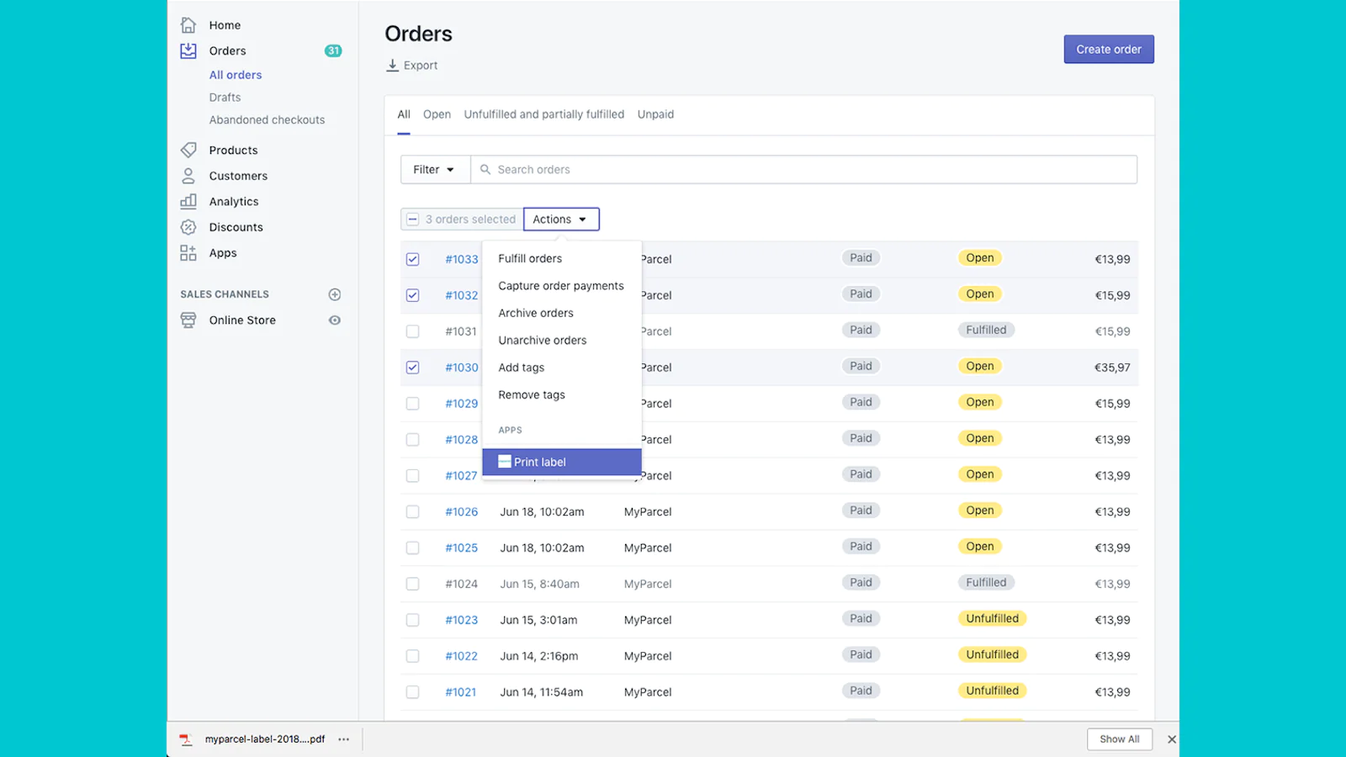Click the Analytics bar chart icon
1346x757 pixels.
188,201
